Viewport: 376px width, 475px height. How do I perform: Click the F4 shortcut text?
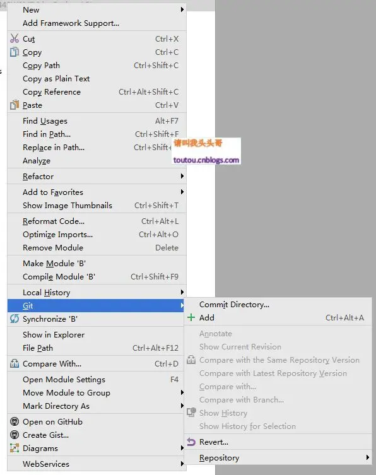[174, 379]
